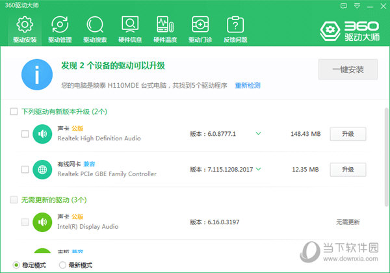The image size is (390, 273).
Task: Click the Realtek PCIe GBE Family Controller name
Action: pyautogui.click(x=107, y=174)
